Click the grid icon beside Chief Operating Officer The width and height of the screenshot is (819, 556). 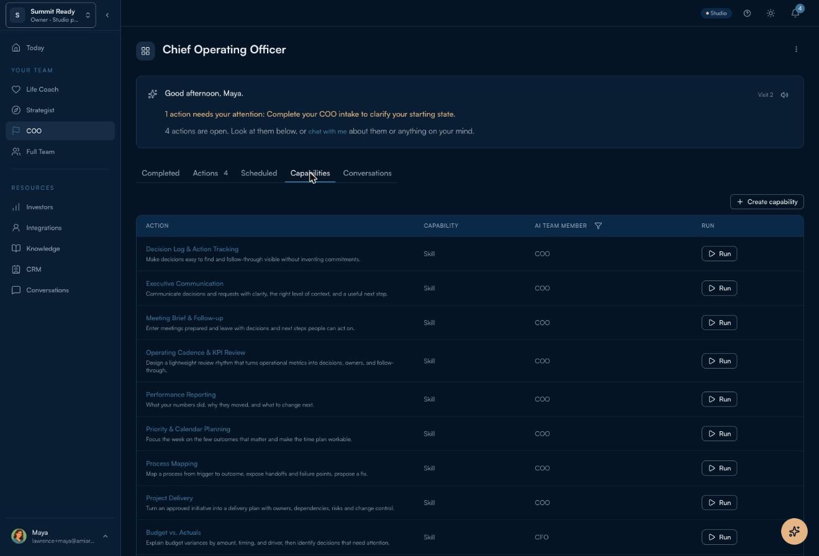[145, 51]
